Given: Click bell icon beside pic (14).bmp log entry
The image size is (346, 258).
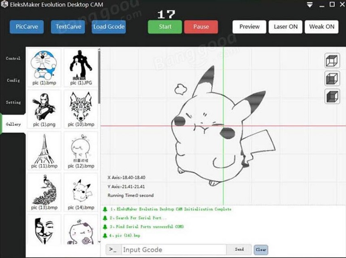Looking at the screenshot, I should tap(105, 236).
